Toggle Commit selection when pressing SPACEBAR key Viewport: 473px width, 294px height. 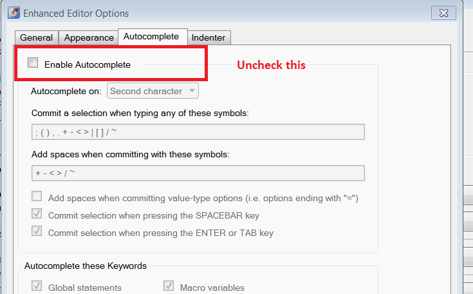[37, 214]
